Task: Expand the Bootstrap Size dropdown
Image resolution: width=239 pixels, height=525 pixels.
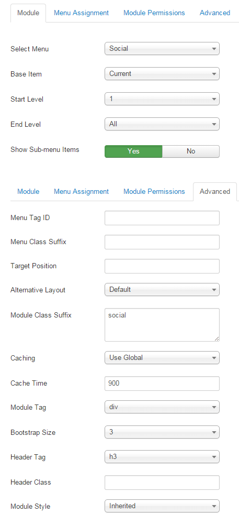Action: click(162, 432)
